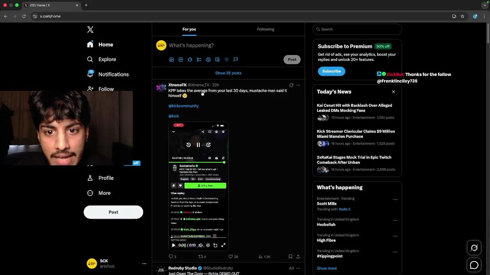Viewport: 490px width, 275px height.
Task: Open the #tippingpoint trending topic
Action: point(357,254)
